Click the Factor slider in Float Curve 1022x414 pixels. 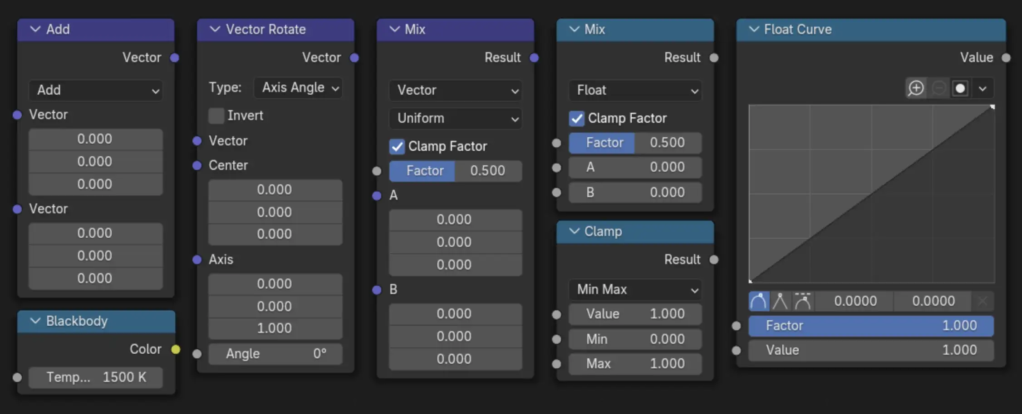click(870, 325)
